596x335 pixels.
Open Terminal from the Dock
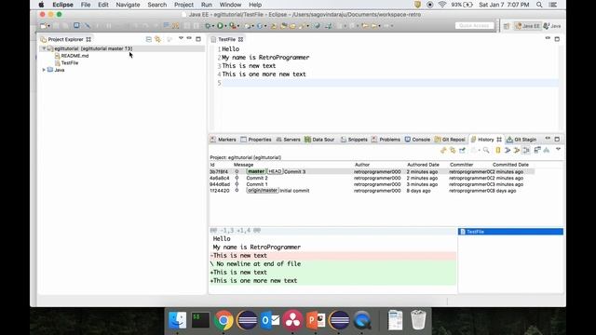coord(200,320)
